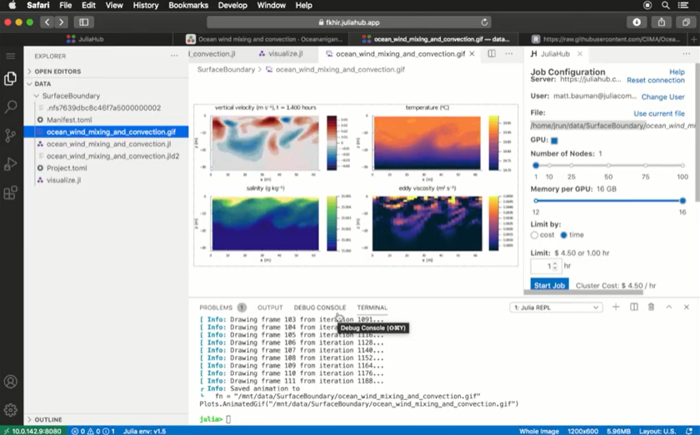700x435 pixels.
Task: Open the Julia REPL terminal dropdown
Action: [557, 307]
